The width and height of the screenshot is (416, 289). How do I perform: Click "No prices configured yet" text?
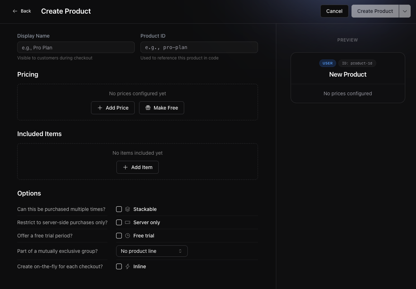coord(138,93)
